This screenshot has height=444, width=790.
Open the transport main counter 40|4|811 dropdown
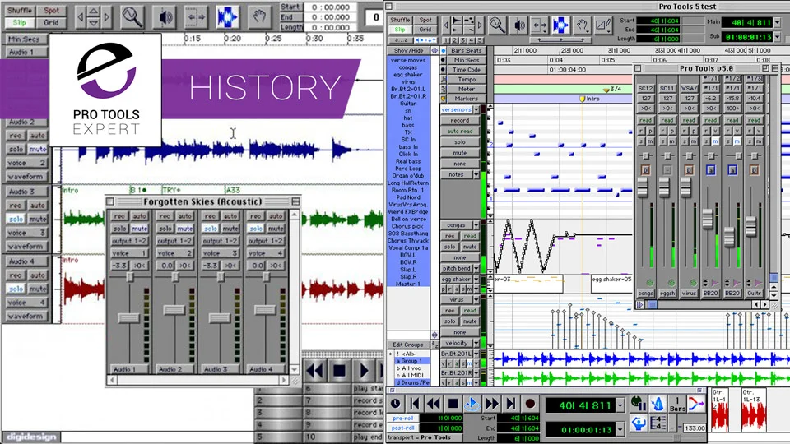pos(620,405)
